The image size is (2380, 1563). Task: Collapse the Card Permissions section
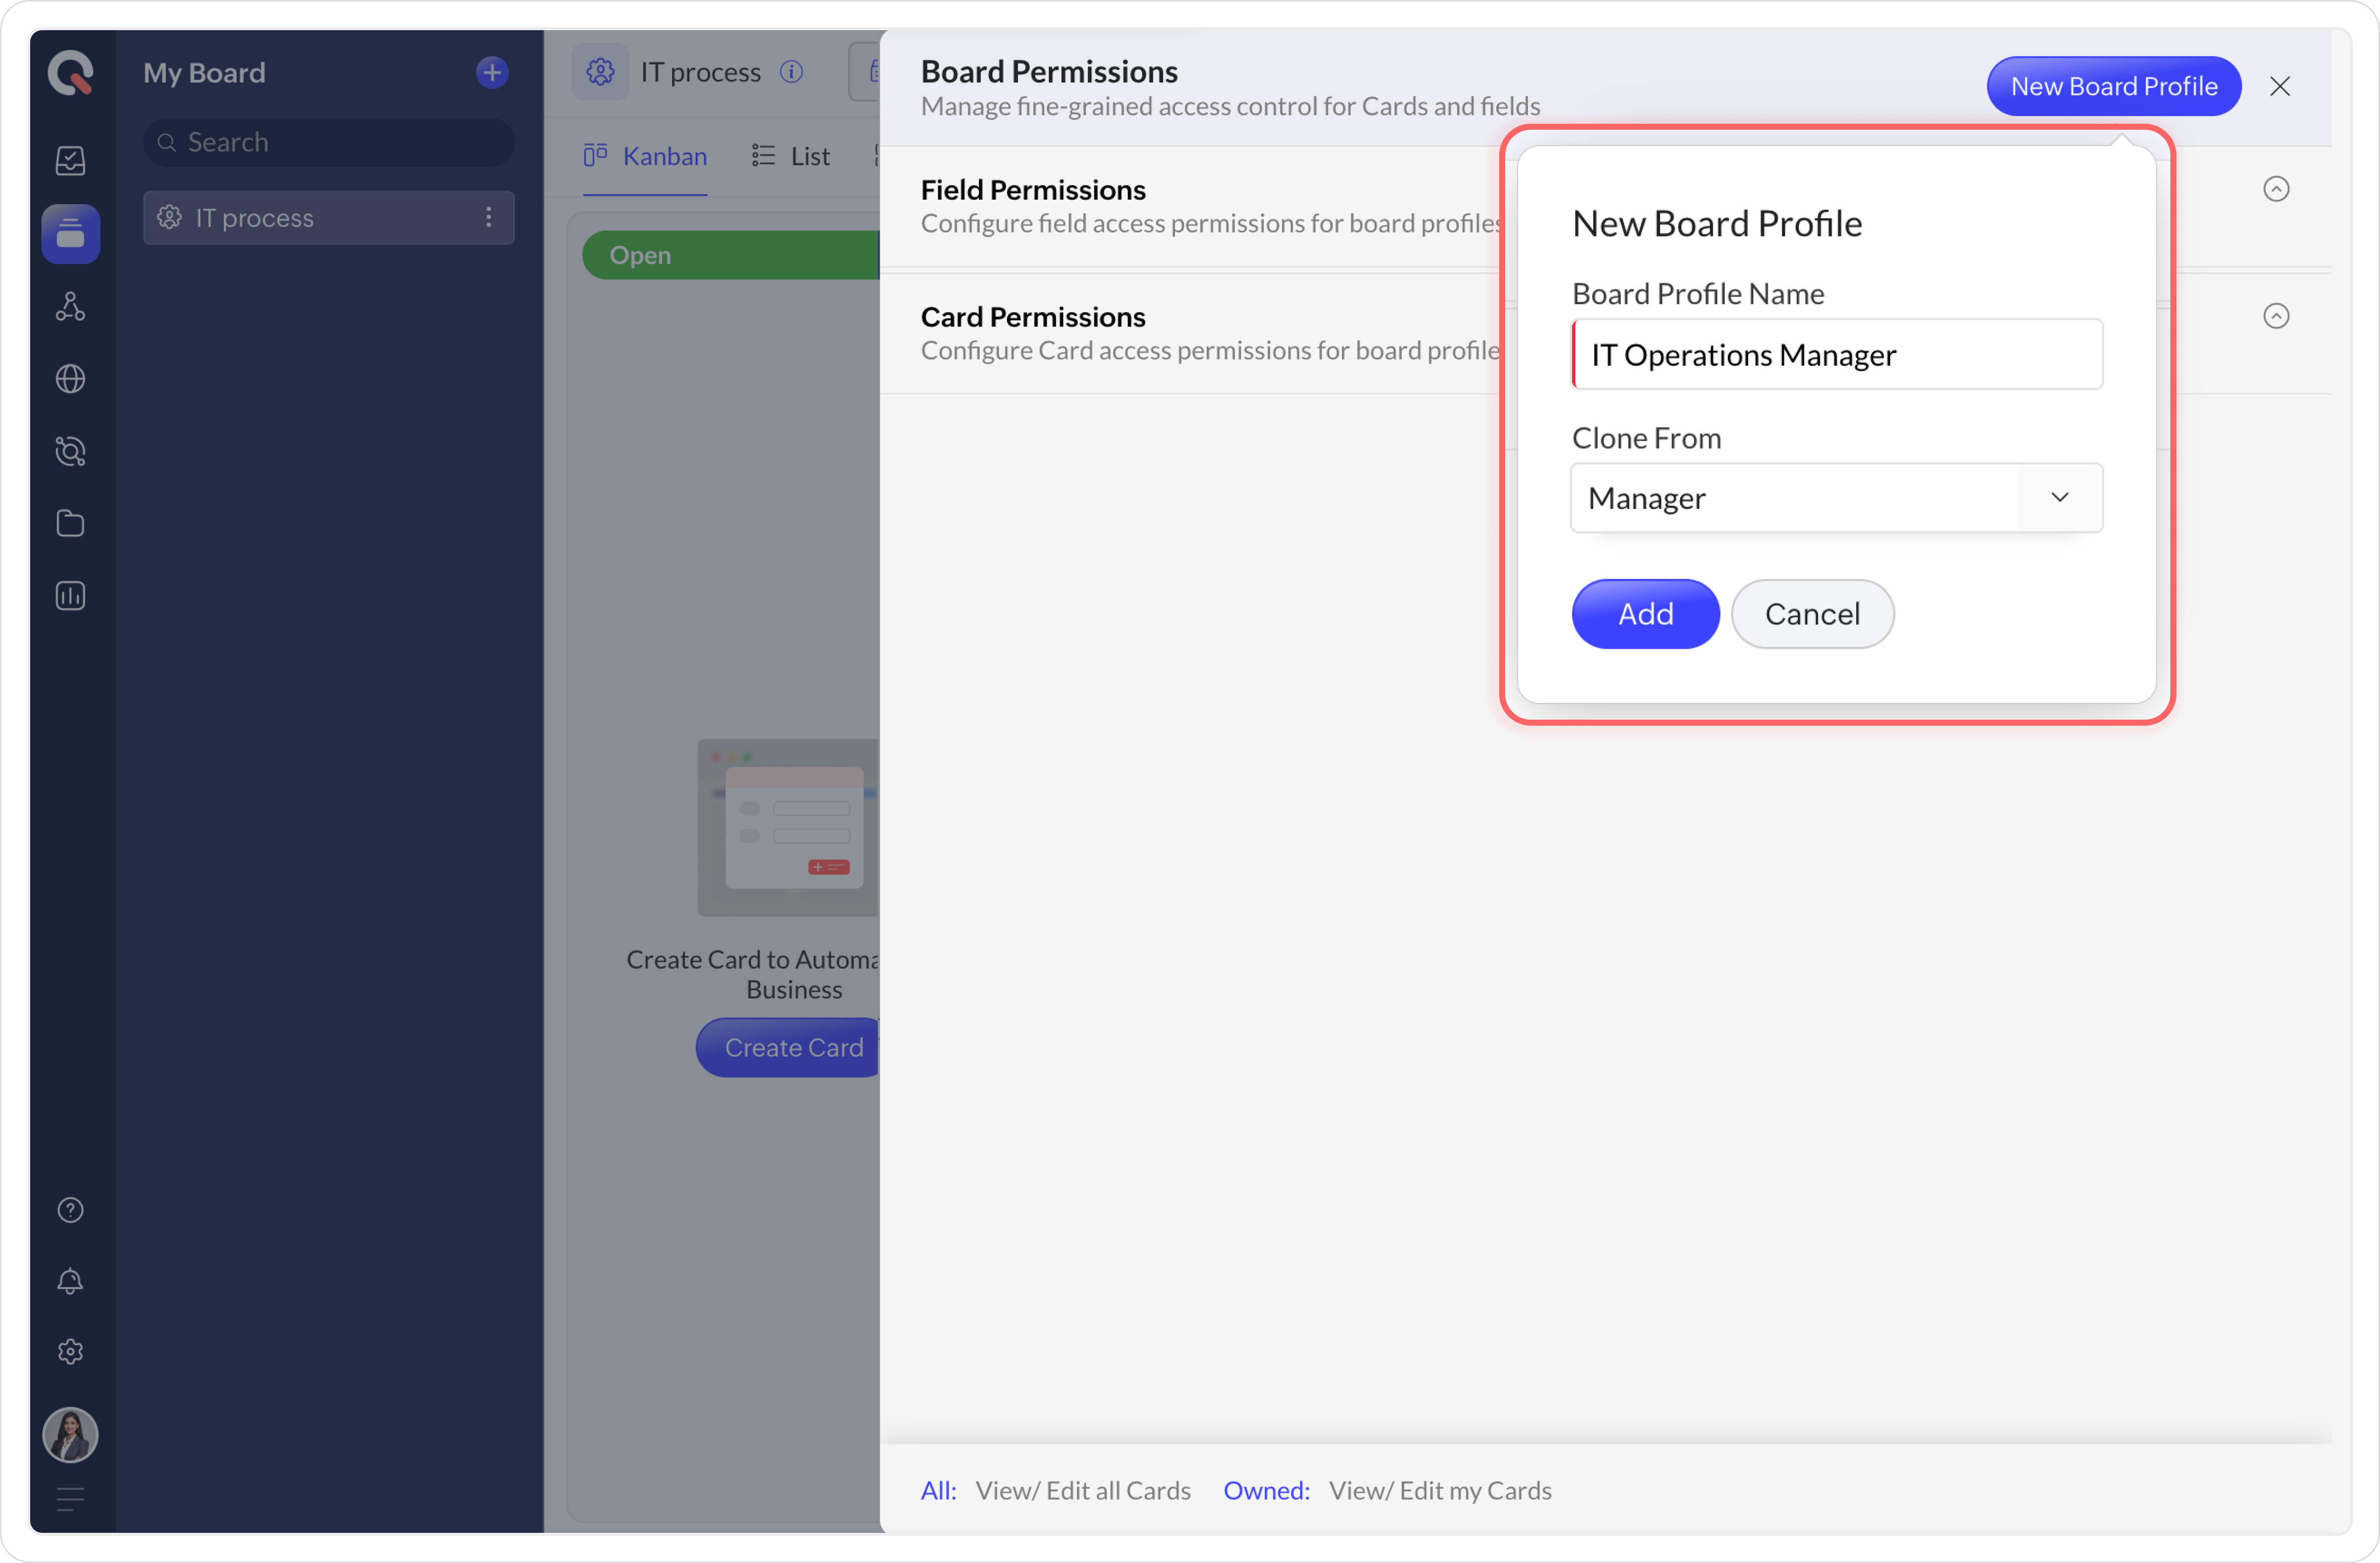click(x=2276, y=316)
